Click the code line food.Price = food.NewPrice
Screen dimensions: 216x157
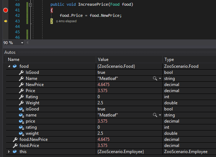(90, 16)
